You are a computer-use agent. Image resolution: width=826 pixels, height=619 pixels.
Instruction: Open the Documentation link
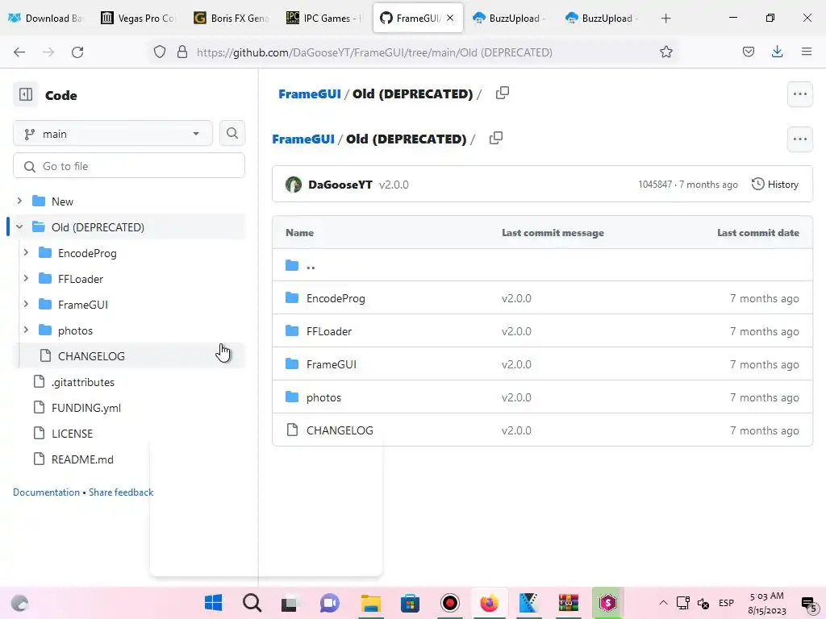click(x=46, y=492)
